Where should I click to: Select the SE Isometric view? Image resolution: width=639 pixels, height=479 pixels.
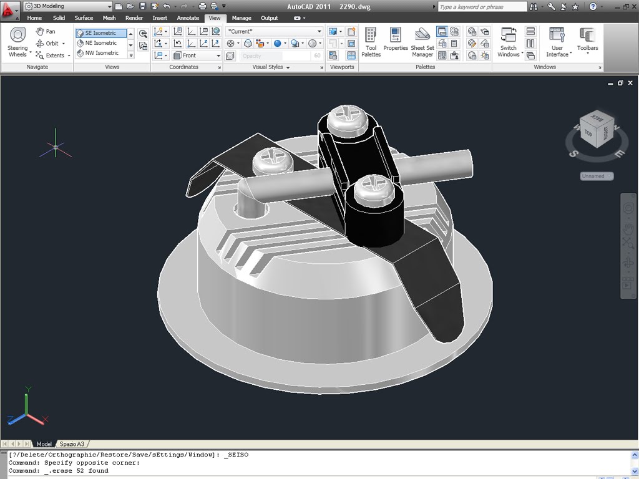point(100,33)
